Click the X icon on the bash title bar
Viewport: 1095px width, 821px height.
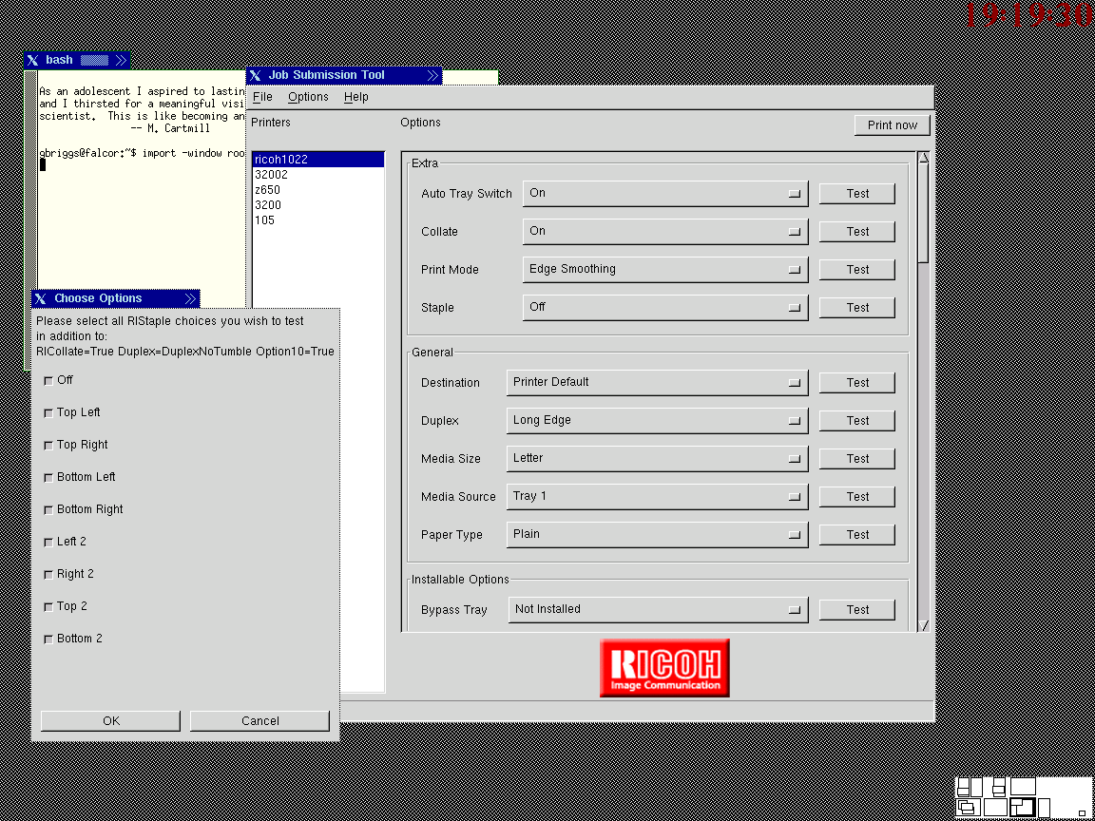(x=32, y=60)
